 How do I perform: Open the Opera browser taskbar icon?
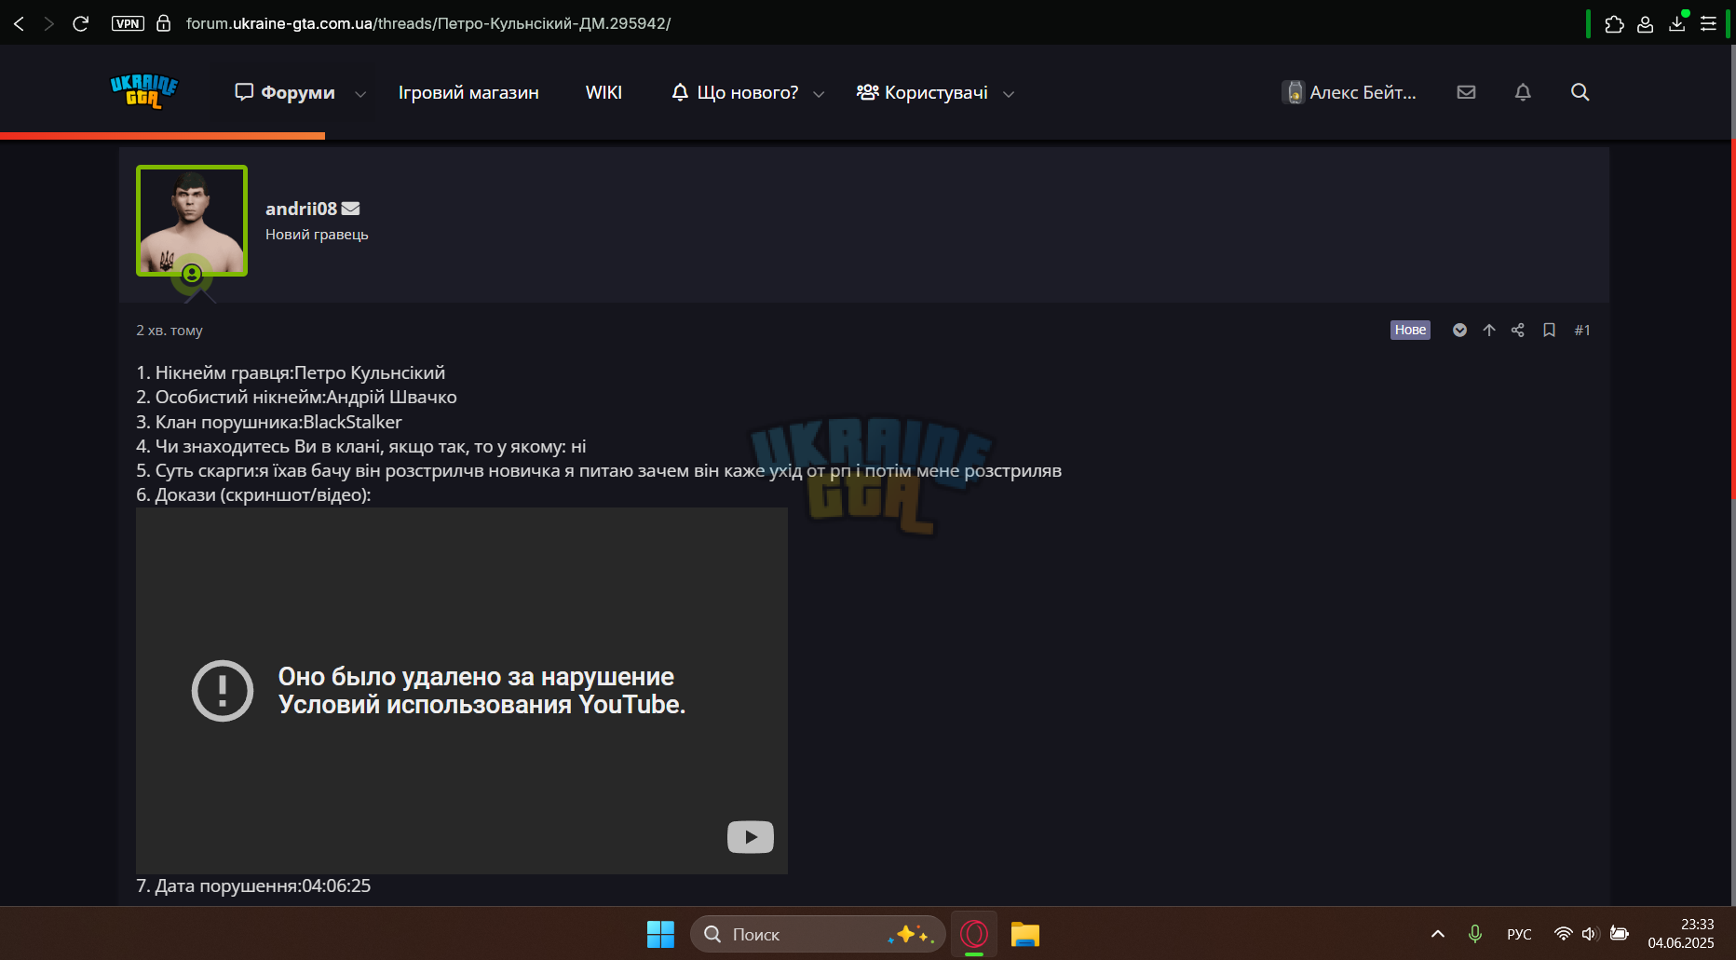[x=974, y=934]
